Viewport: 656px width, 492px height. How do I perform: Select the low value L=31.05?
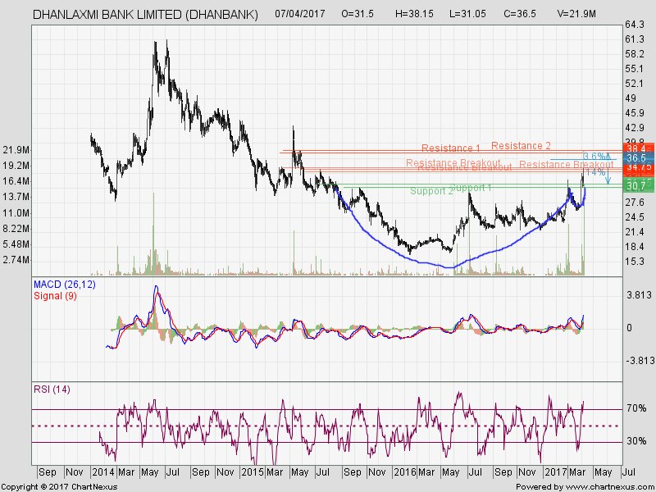coord(467,14)
